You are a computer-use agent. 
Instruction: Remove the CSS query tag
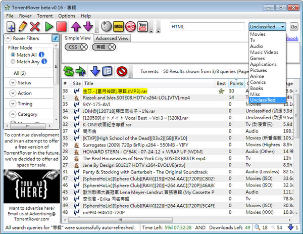tap(84, 47)
